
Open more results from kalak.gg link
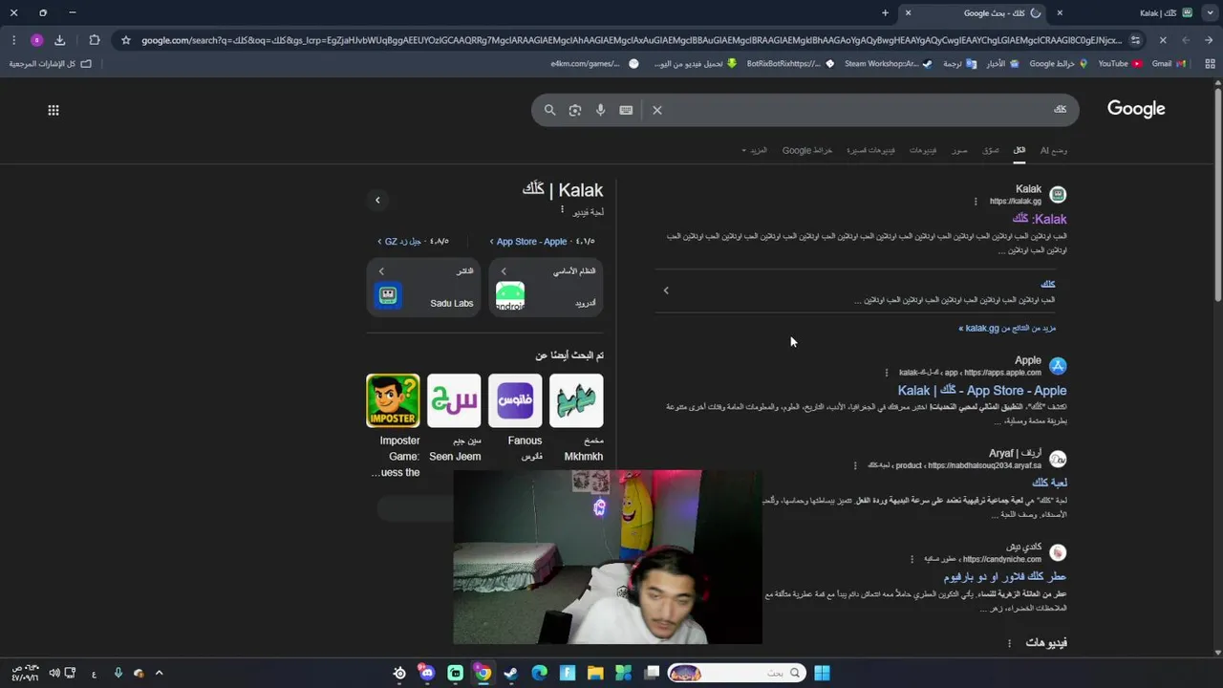[1007, 328]
